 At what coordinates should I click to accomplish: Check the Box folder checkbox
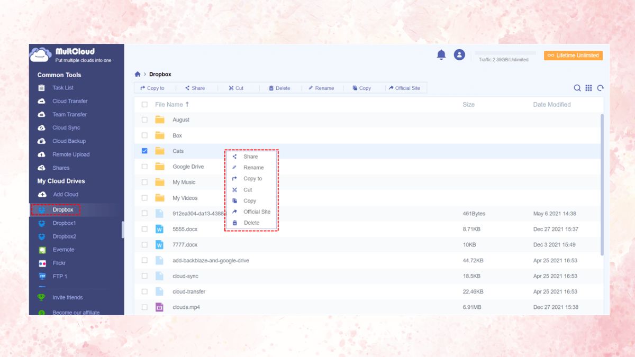click(144, 135)
